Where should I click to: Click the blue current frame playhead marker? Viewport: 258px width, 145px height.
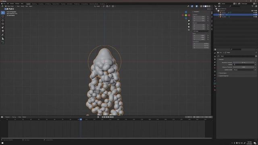tap(81, 119)
